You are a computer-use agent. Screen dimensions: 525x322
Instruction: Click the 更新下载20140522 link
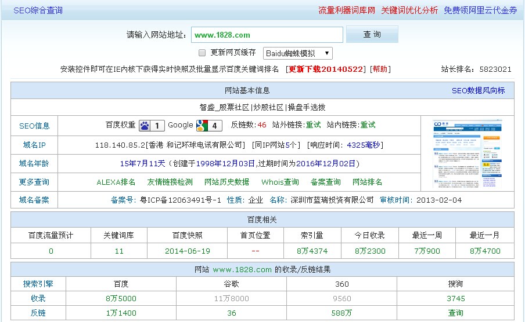click(x=326, y=69)
